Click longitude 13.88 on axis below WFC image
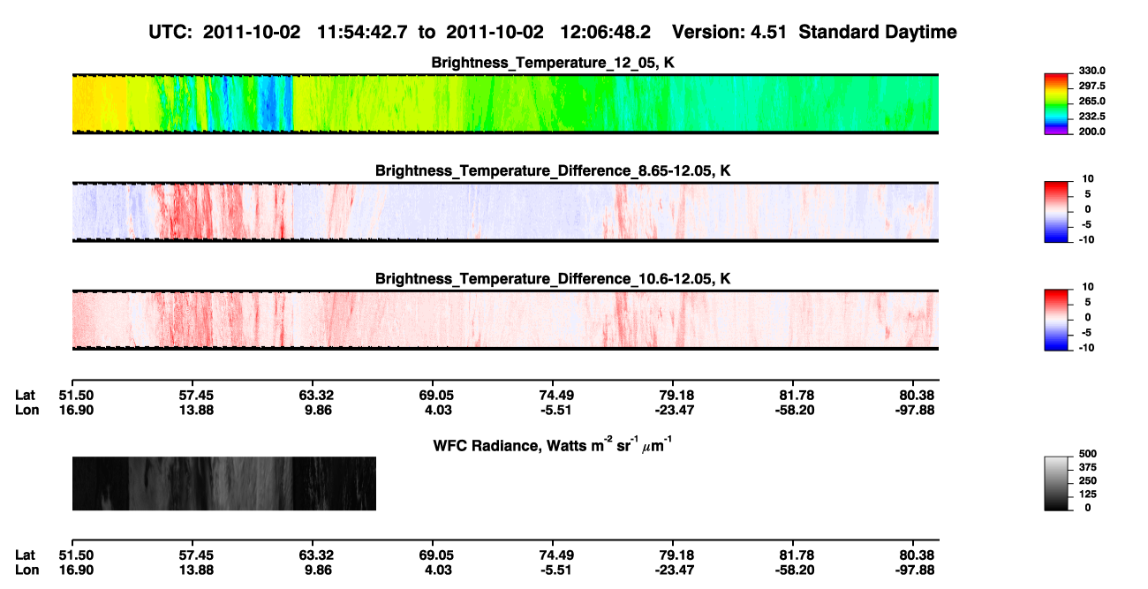This screenshot has height=589, width=1148. 194,569
